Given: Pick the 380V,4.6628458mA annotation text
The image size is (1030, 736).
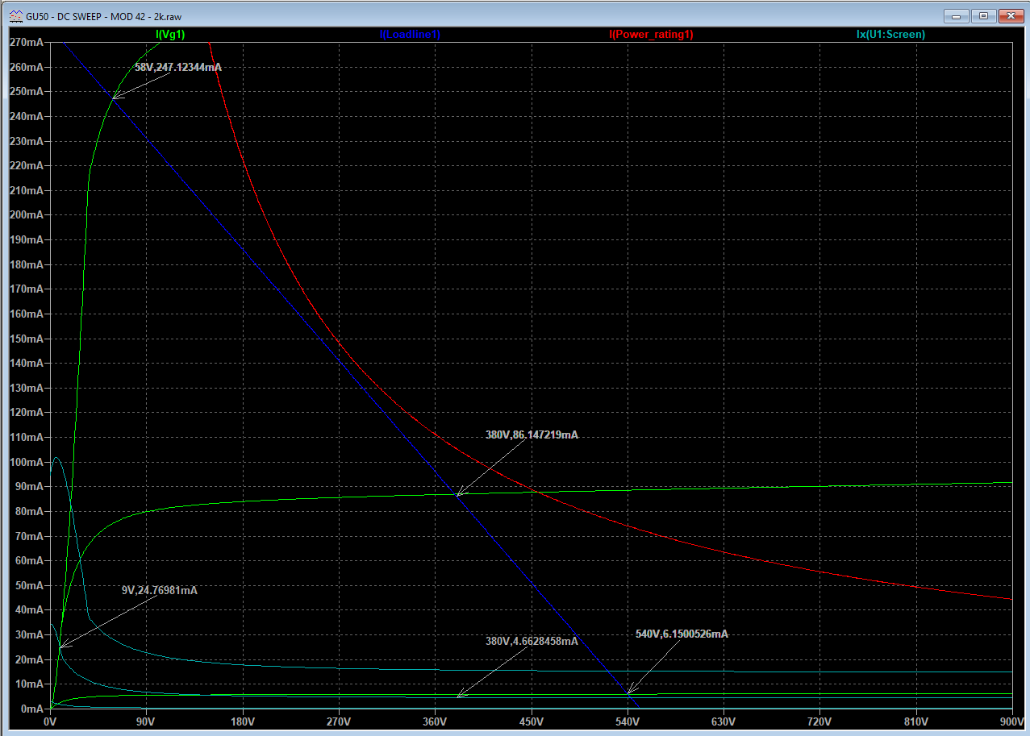Looking at the screenshot, I should 531,642.
